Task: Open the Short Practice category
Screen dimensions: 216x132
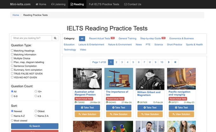Action: click(x=174, y=44)
